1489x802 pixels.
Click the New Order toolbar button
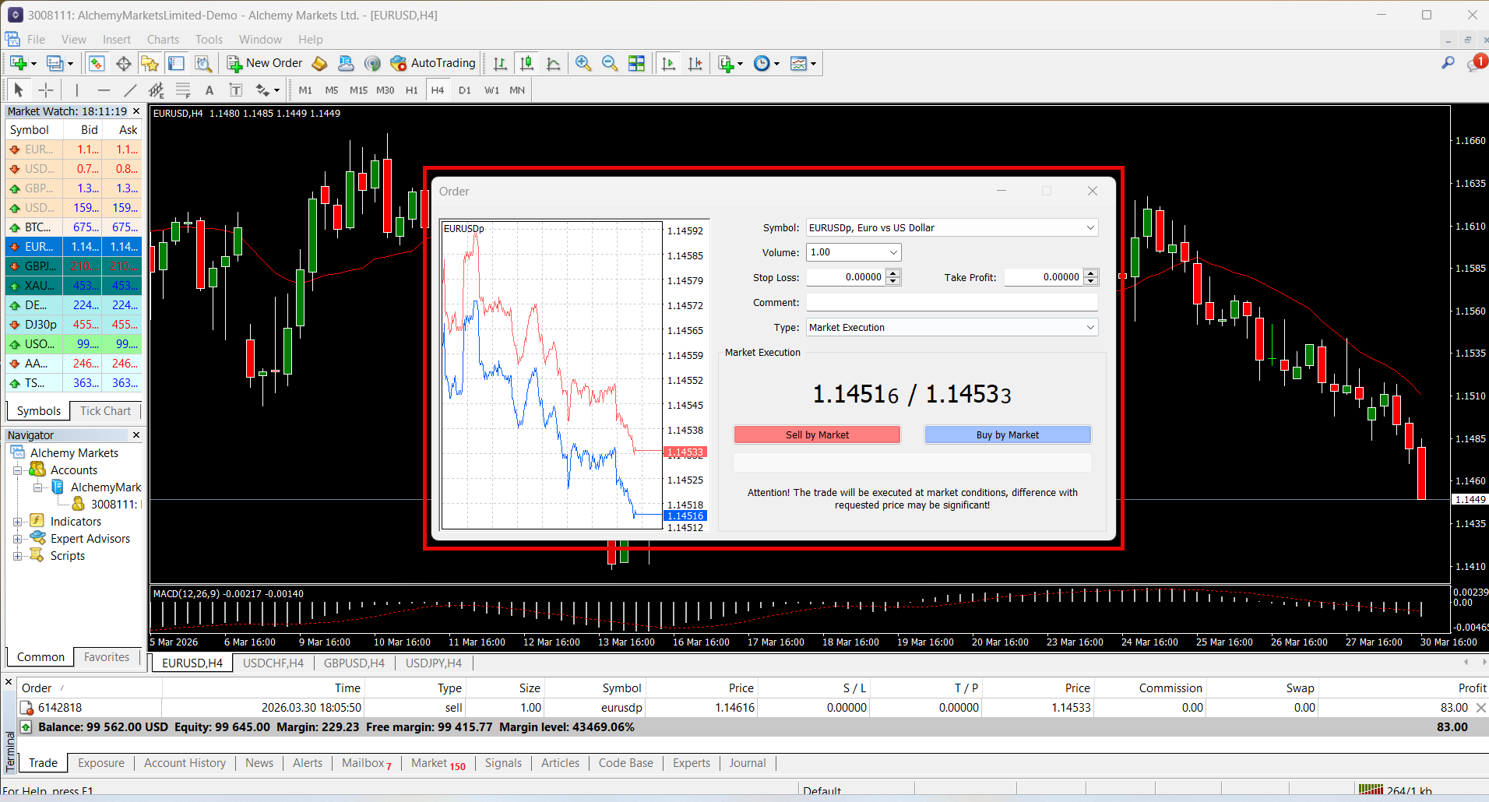coord(265,63)
